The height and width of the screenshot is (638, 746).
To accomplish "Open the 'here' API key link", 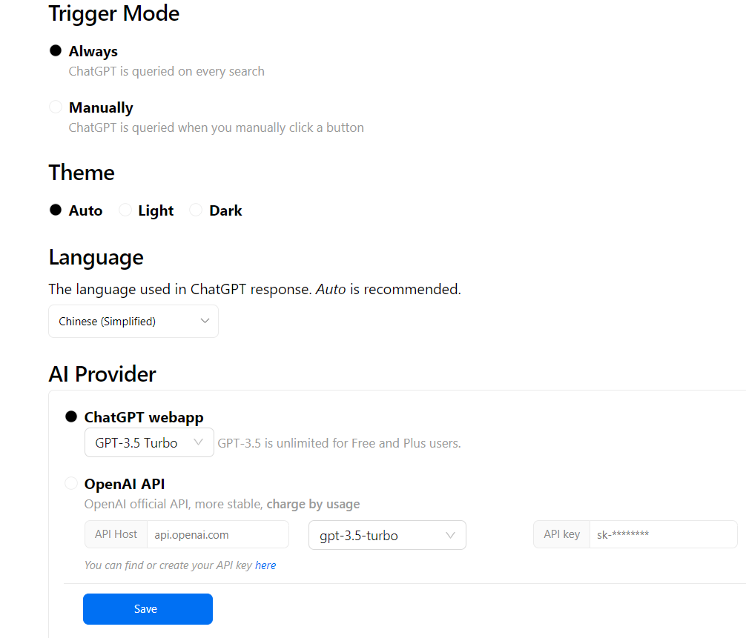I will click(x=265, y=565).
